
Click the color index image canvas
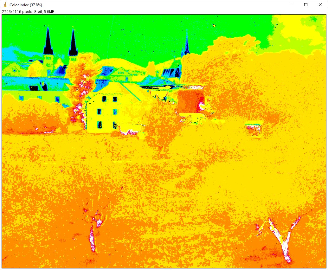click(x=164, y=141)
